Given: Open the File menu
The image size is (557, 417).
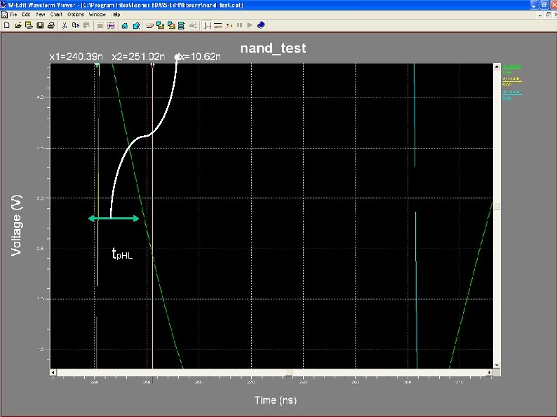Looking at the screenshot, I should (x=13, y=15).
